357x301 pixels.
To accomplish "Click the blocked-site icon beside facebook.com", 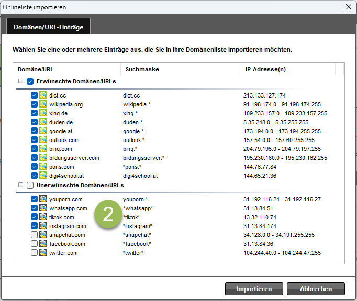I will 43,243.
